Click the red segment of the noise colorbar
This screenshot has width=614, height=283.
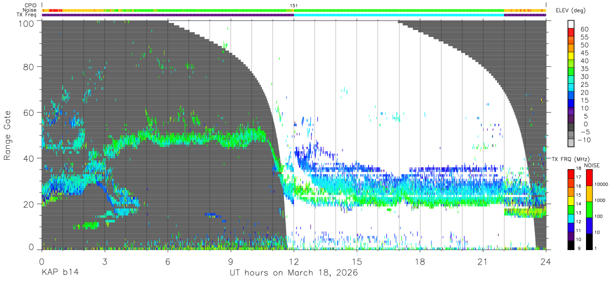tap(589, 178)
